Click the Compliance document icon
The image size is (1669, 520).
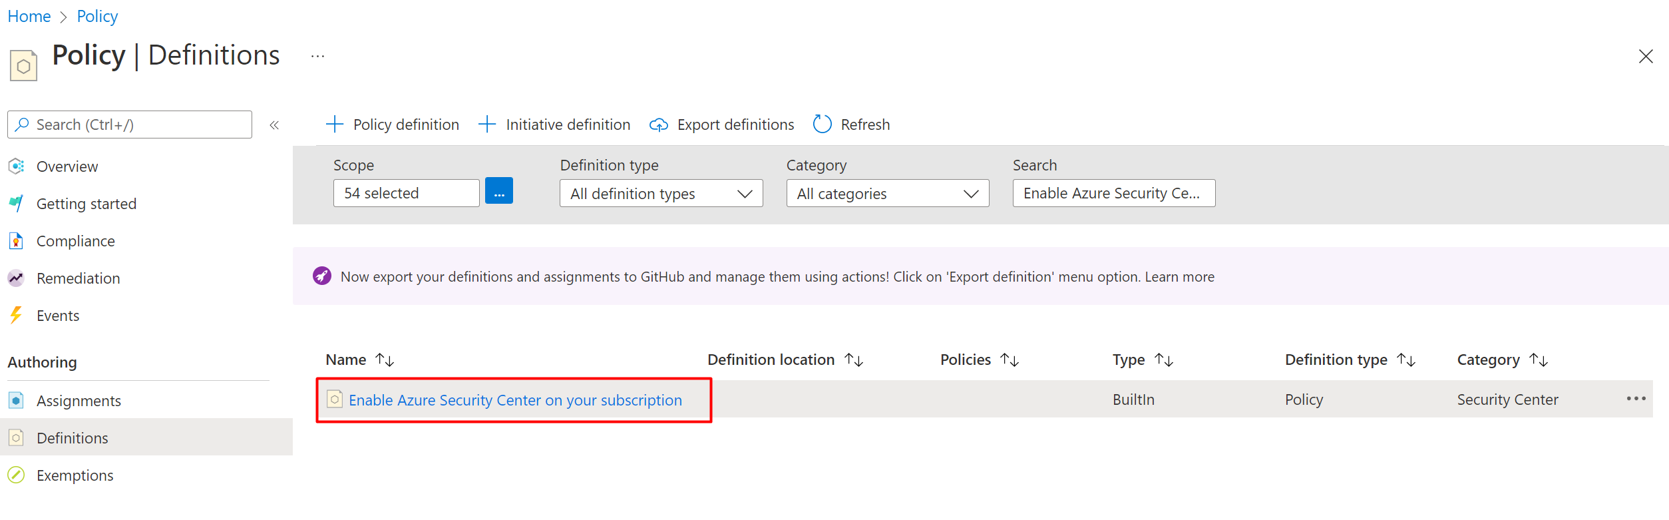coord(16,240)
